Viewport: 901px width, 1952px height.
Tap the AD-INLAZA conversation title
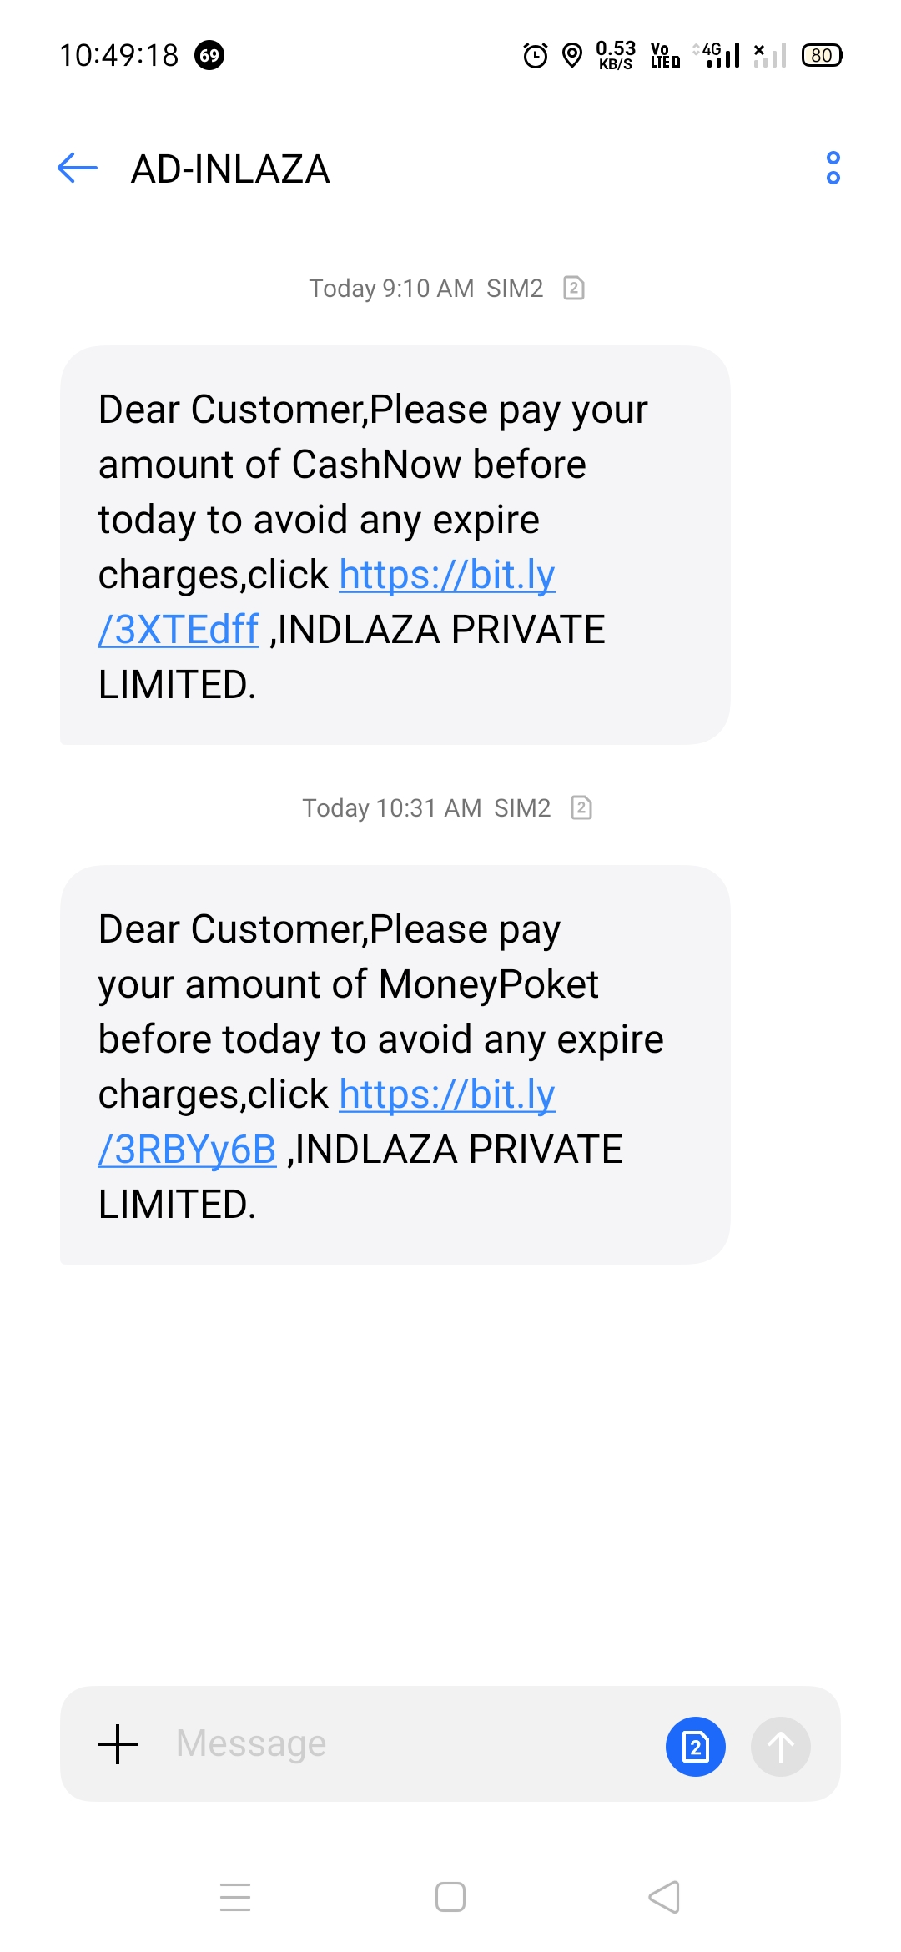[x=230, y=169]
